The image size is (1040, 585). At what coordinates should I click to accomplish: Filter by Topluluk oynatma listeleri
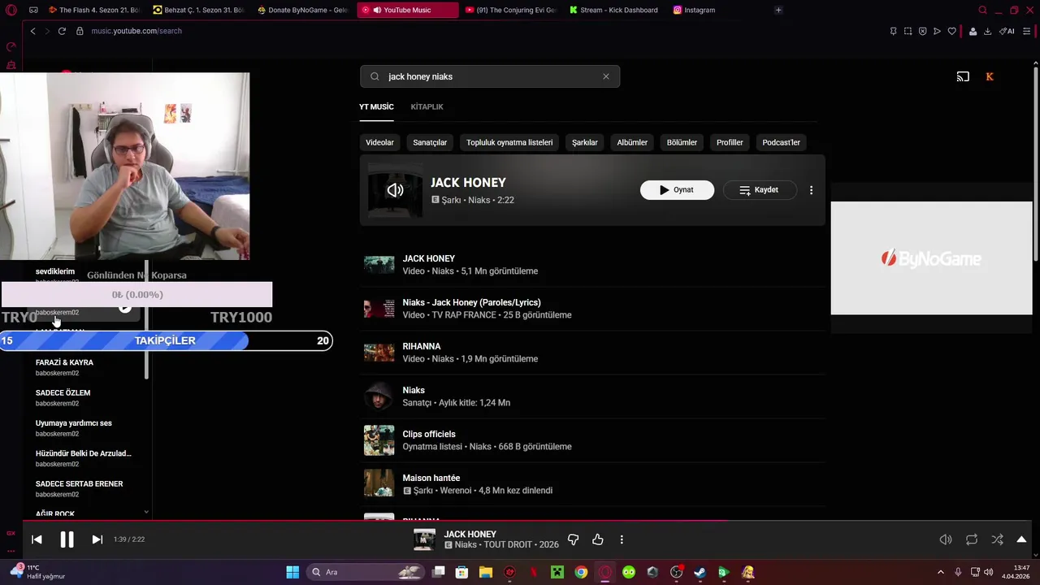(509, 142)
